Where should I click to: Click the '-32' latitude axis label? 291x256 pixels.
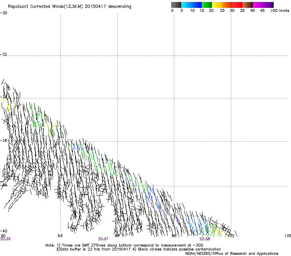(4, 54)
